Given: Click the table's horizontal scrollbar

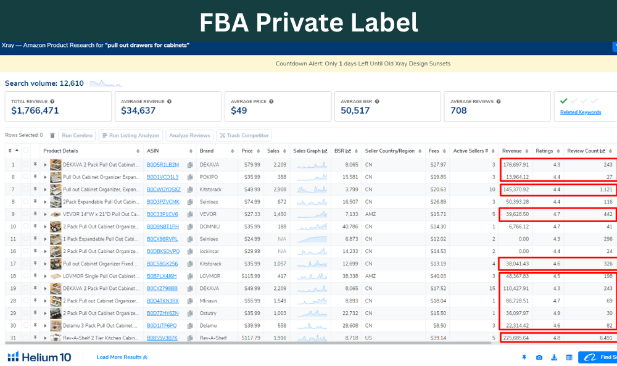Looking at the screenshot, I should click(x=248, y=343).
